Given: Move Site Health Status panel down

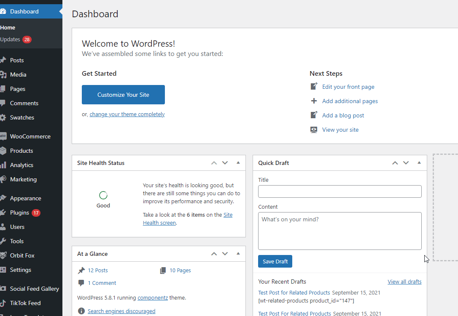Looking at the screenshot, I should tap(225, 163).
